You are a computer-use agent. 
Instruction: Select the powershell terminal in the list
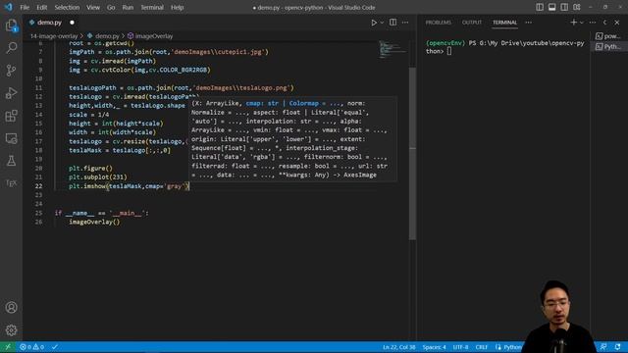click(x=608, y=36)
